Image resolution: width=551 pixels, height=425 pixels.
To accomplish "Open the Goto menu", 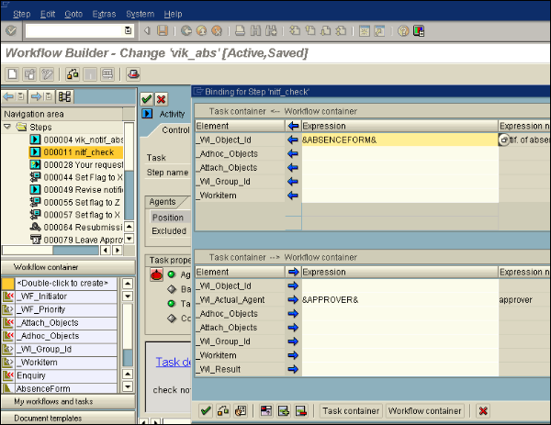I will 73,14.
